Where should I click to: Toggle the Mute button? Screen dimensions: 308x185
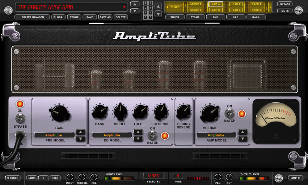click(x=285, y=11)
